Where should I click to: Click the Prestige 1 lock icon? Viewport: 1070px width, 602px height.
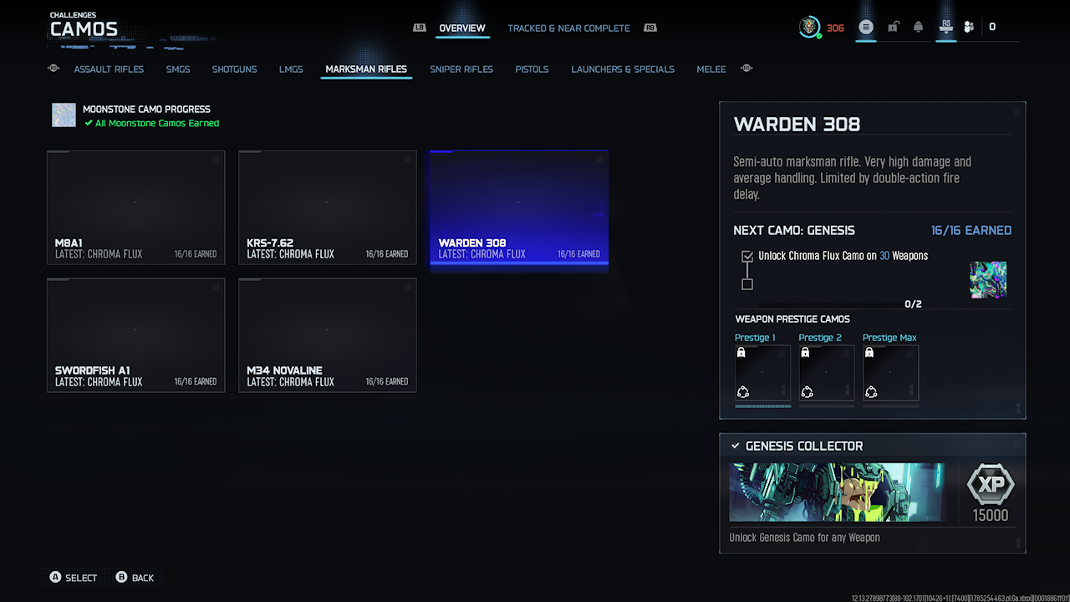click(741, 354)
